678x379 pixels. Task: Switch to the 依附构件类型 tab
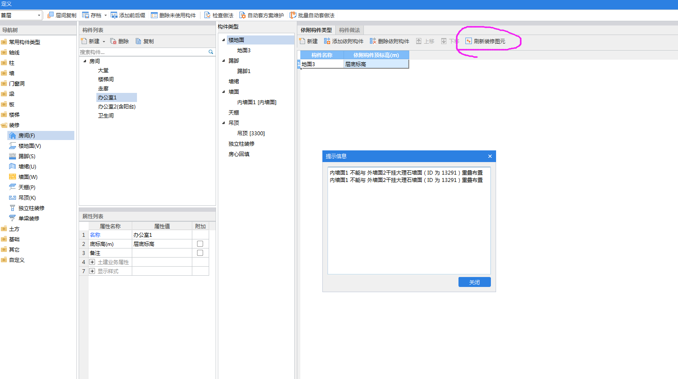316,30
